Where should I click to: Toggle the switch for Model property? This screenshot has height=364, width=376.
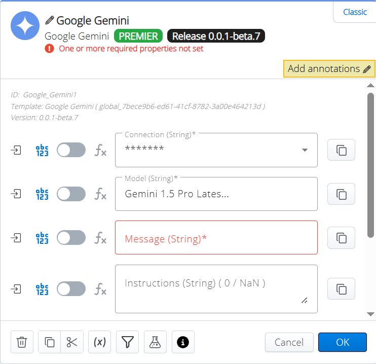point(71,194)
